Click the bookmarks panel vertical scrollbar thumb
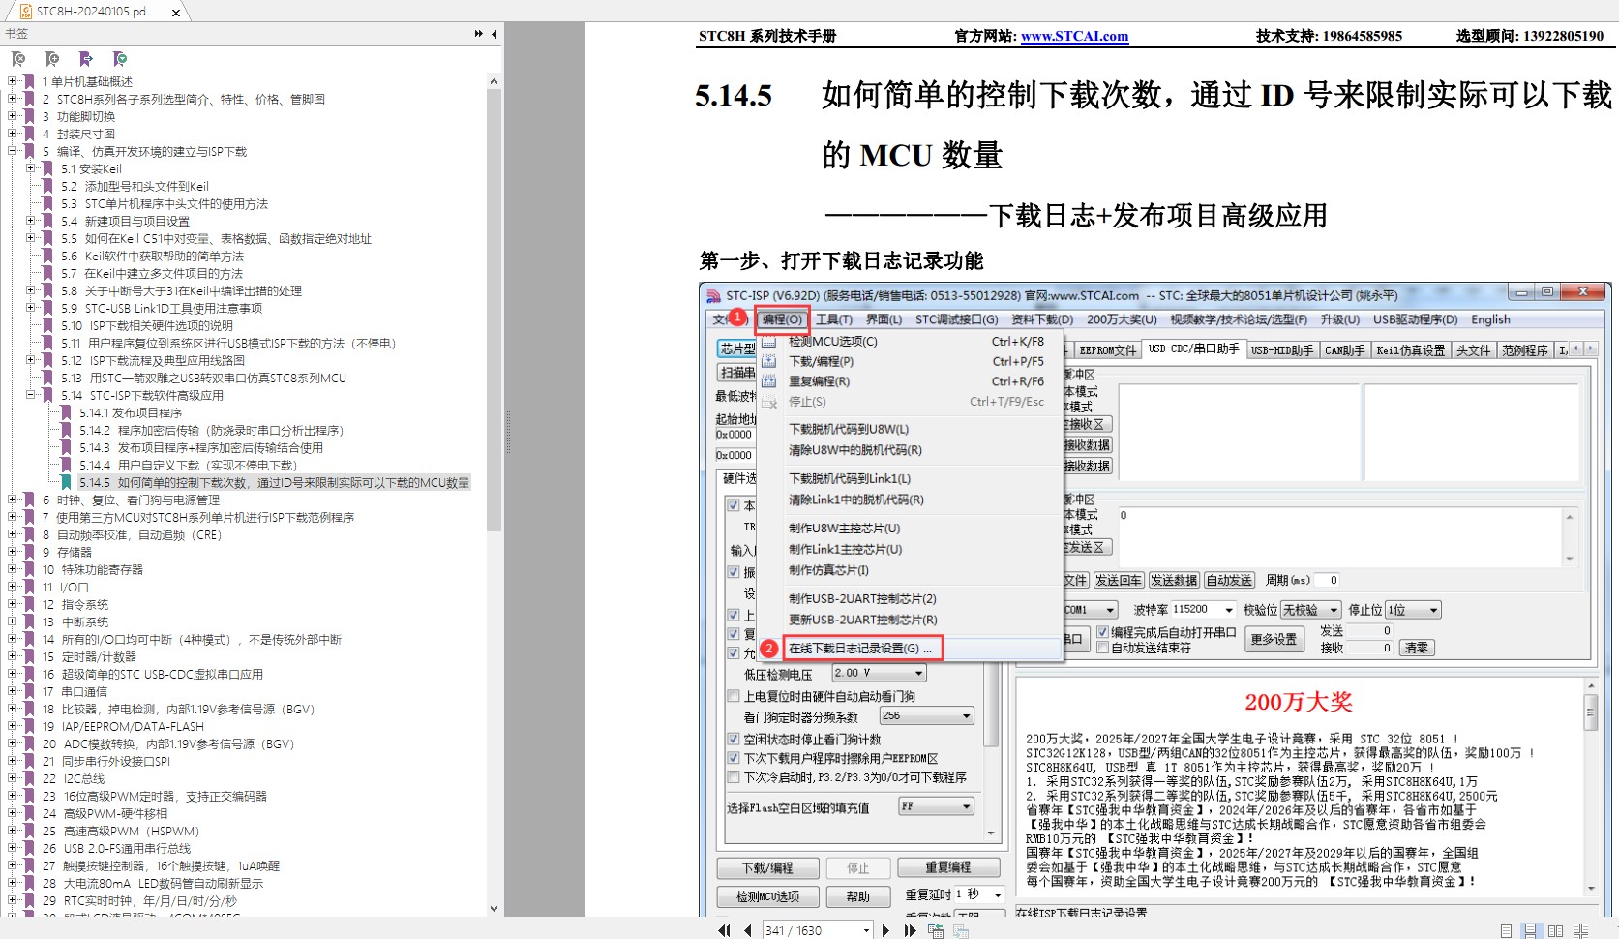 coord(494,310)
